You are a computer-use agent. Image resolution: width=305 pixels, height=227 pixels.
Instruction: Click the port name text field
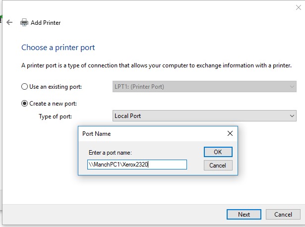click(137, 165)
